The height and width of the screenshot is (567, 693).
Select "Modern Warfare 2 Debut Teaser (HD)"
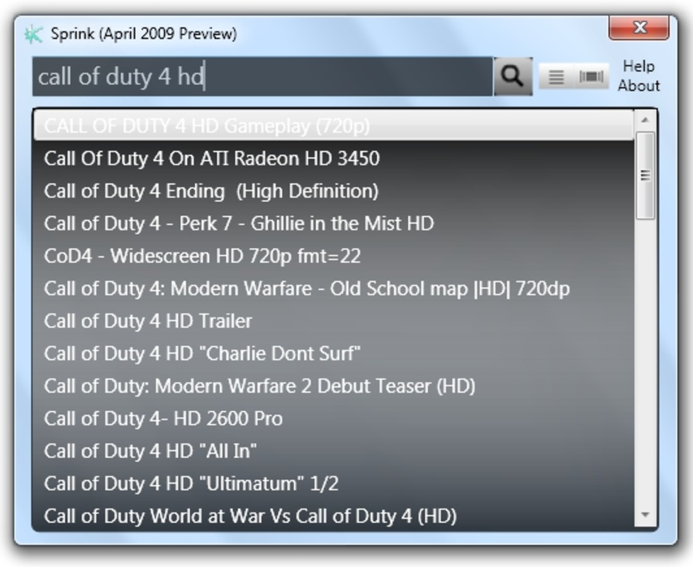click(x=334, y=386)
